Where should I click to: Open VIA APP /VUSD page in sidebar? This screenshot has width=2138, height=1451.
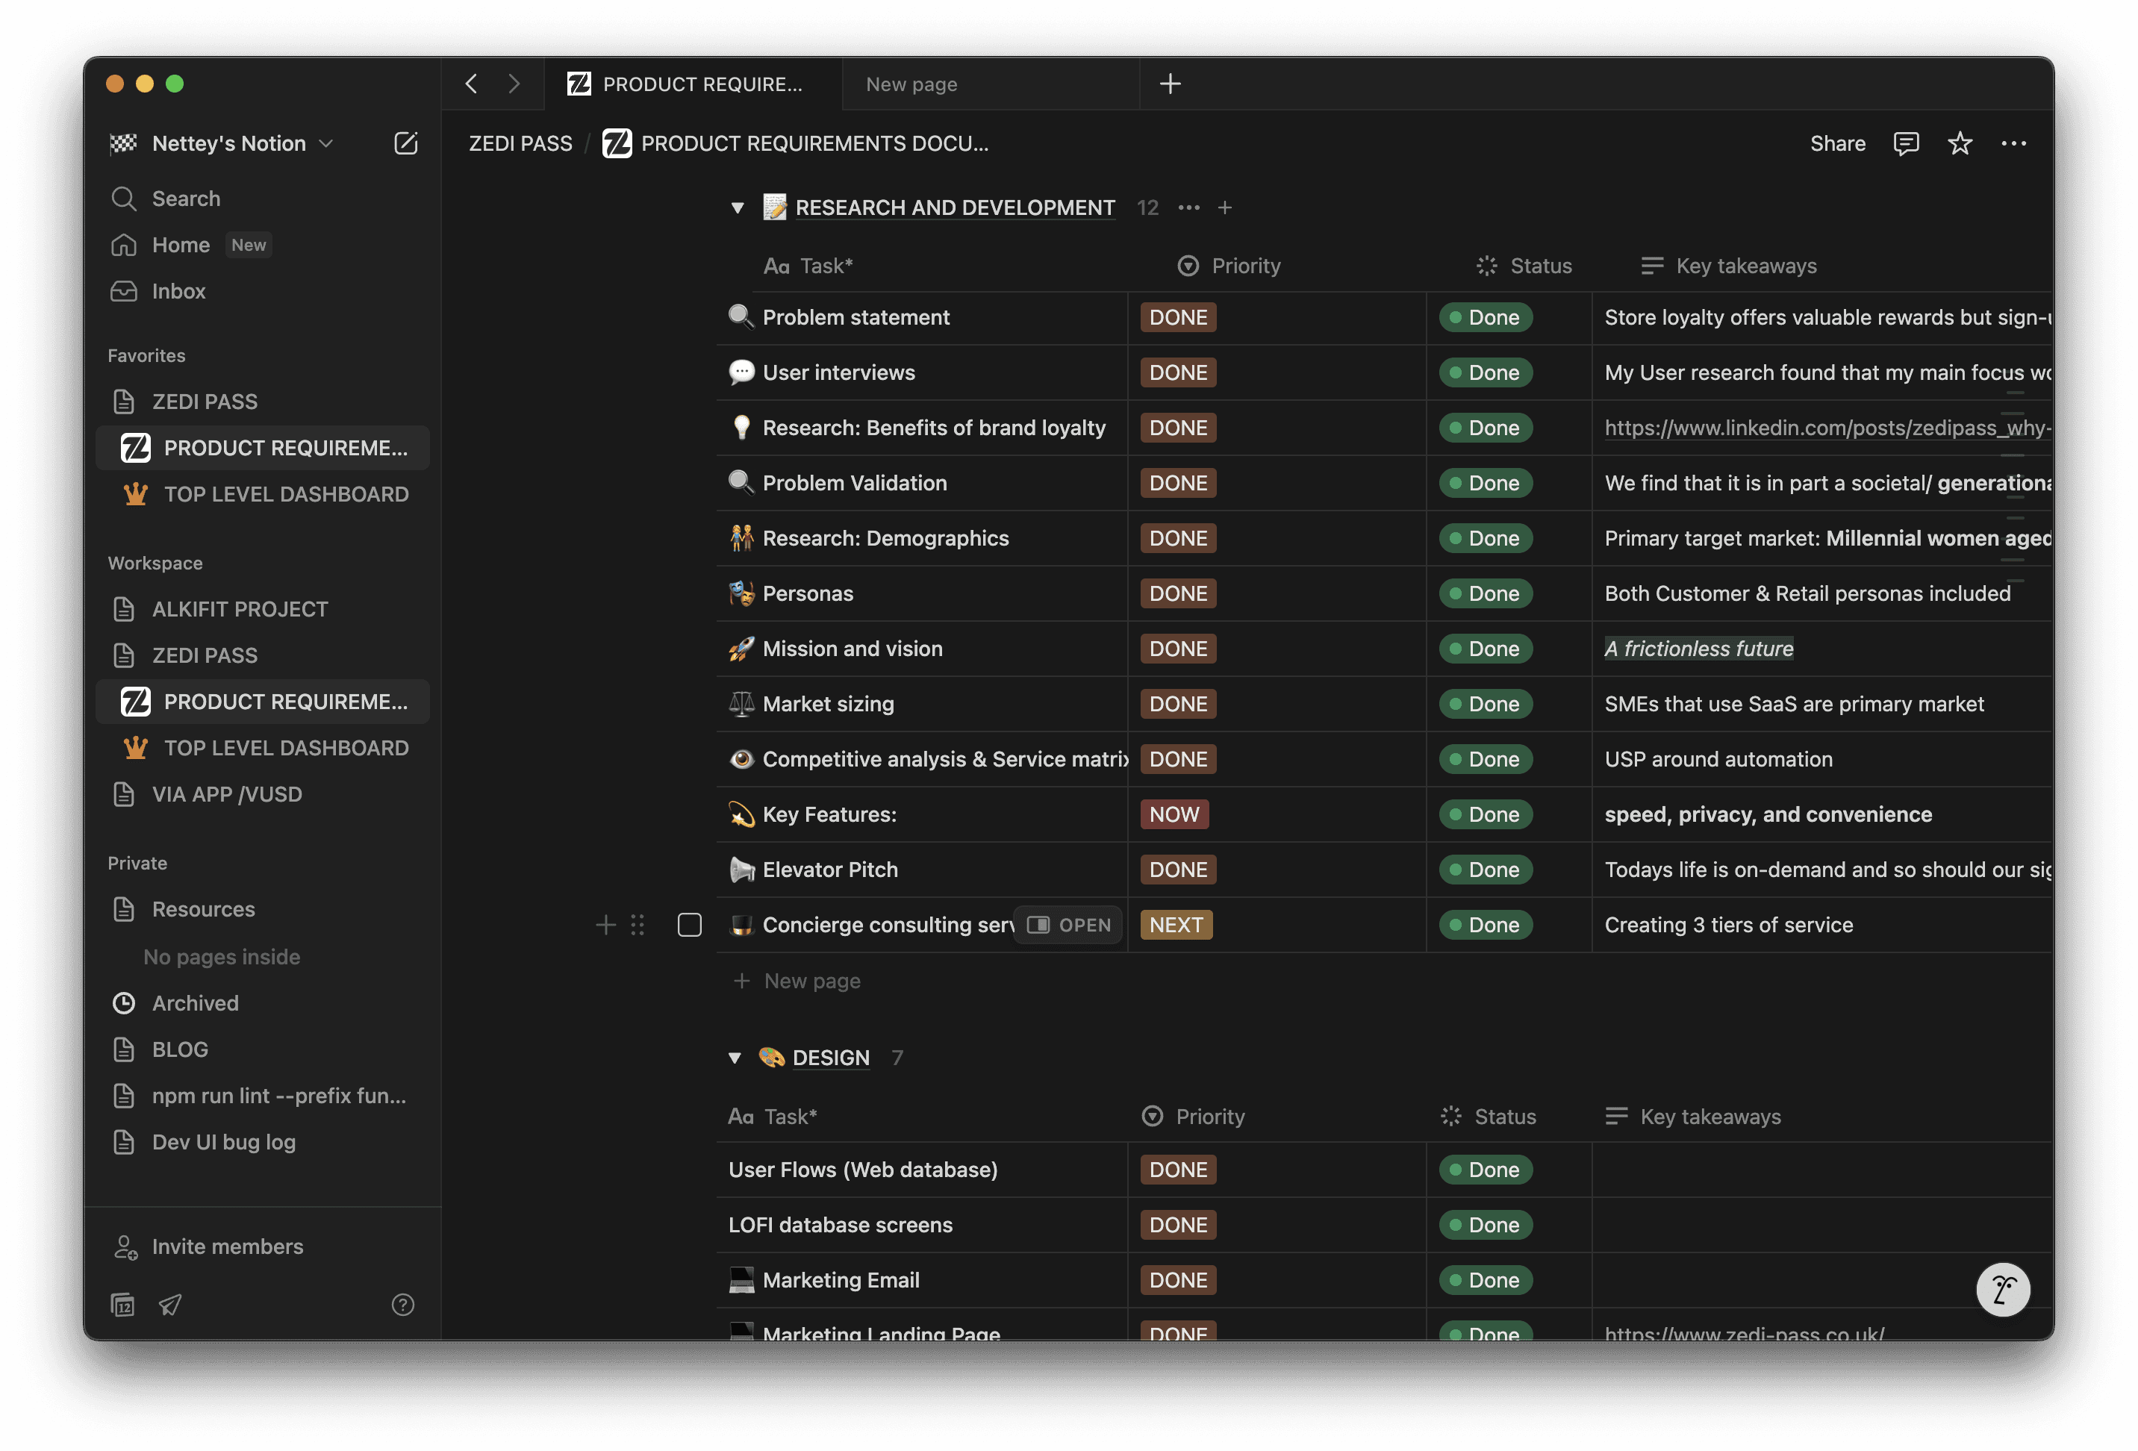pyautogui.click(x=262, y=794)
